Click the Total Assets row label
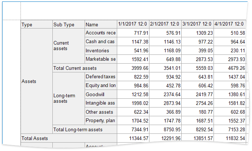The image size is (252, 151). tap(68, 138)
